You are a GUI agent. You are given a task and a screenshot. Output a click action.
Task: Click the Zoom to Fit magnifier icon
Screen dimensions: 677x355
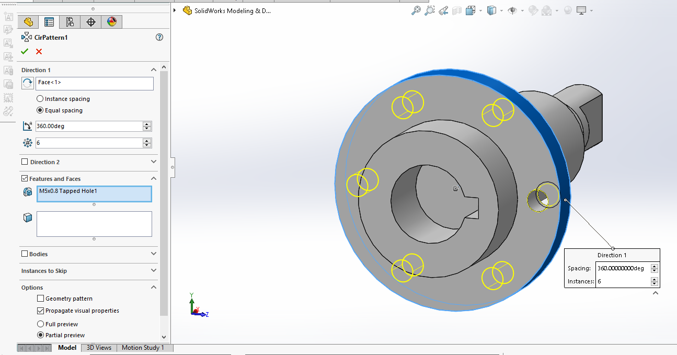click(x=416, y=10)
